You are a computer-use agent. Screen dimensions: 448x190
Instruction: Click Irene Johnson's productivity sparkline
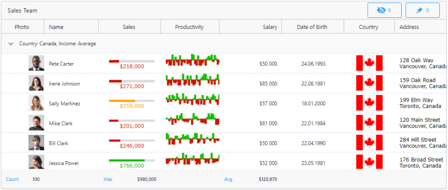coord(192,80)
